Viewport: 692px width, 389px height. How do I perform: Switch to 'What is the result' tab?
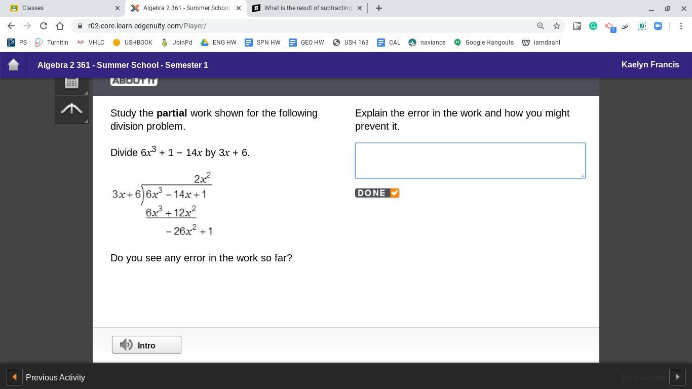click(x=307, y=8)
